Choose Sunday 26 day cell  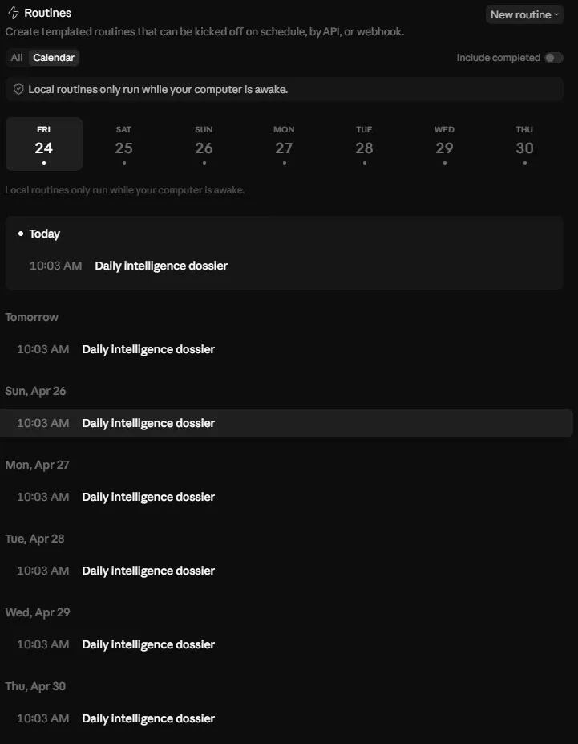click(x=204, y=144)
